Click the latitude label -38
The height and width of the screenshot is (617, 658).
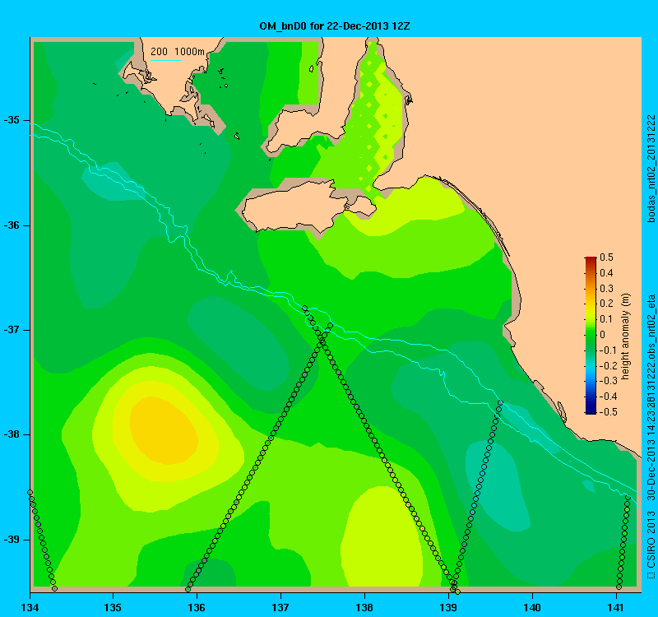click(12, 435)
